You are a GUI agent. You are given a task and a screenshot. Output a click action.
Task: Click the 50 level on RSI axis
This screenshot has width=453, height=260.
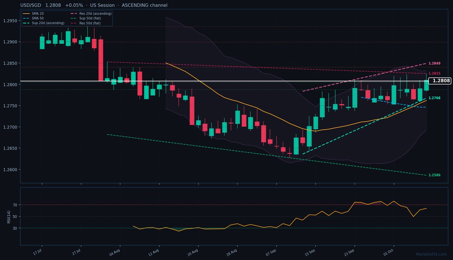pos(15,217)
